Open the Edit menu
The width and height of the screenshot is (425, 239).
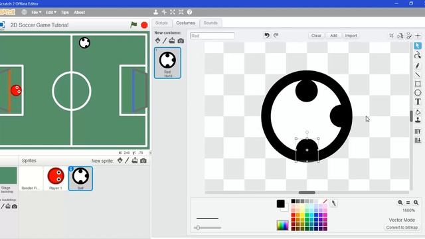pos(50,12)
